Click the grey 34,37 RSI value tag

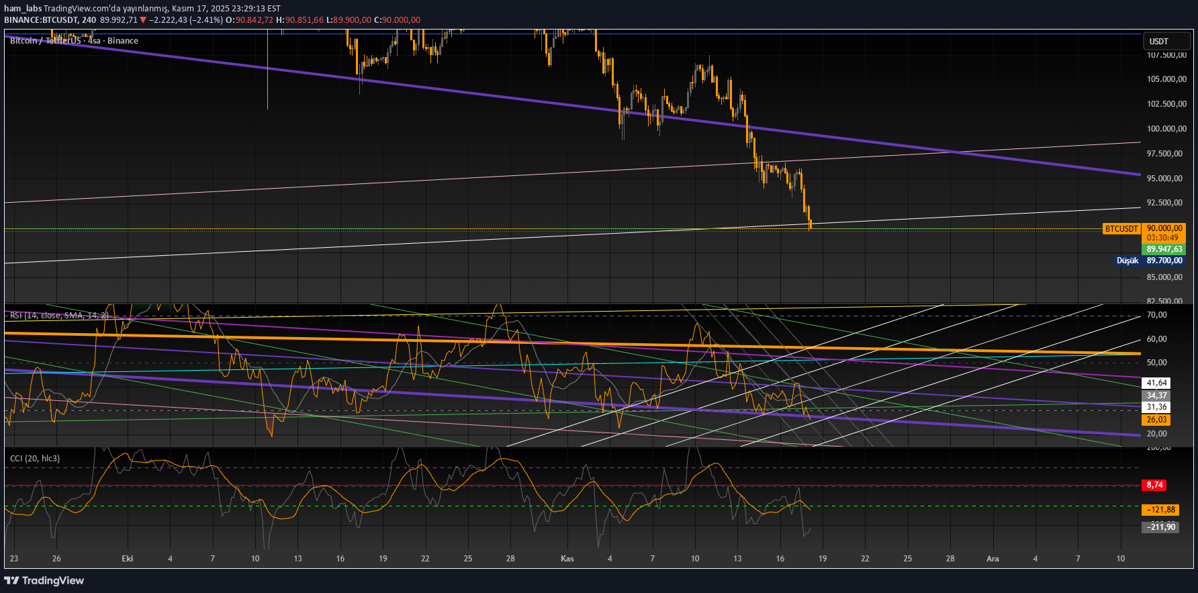[1156, 396]
